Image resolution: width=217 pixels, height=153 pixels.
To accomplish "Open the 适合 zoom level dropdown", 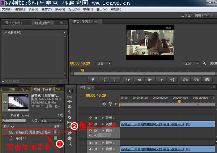I will point(104,64).
